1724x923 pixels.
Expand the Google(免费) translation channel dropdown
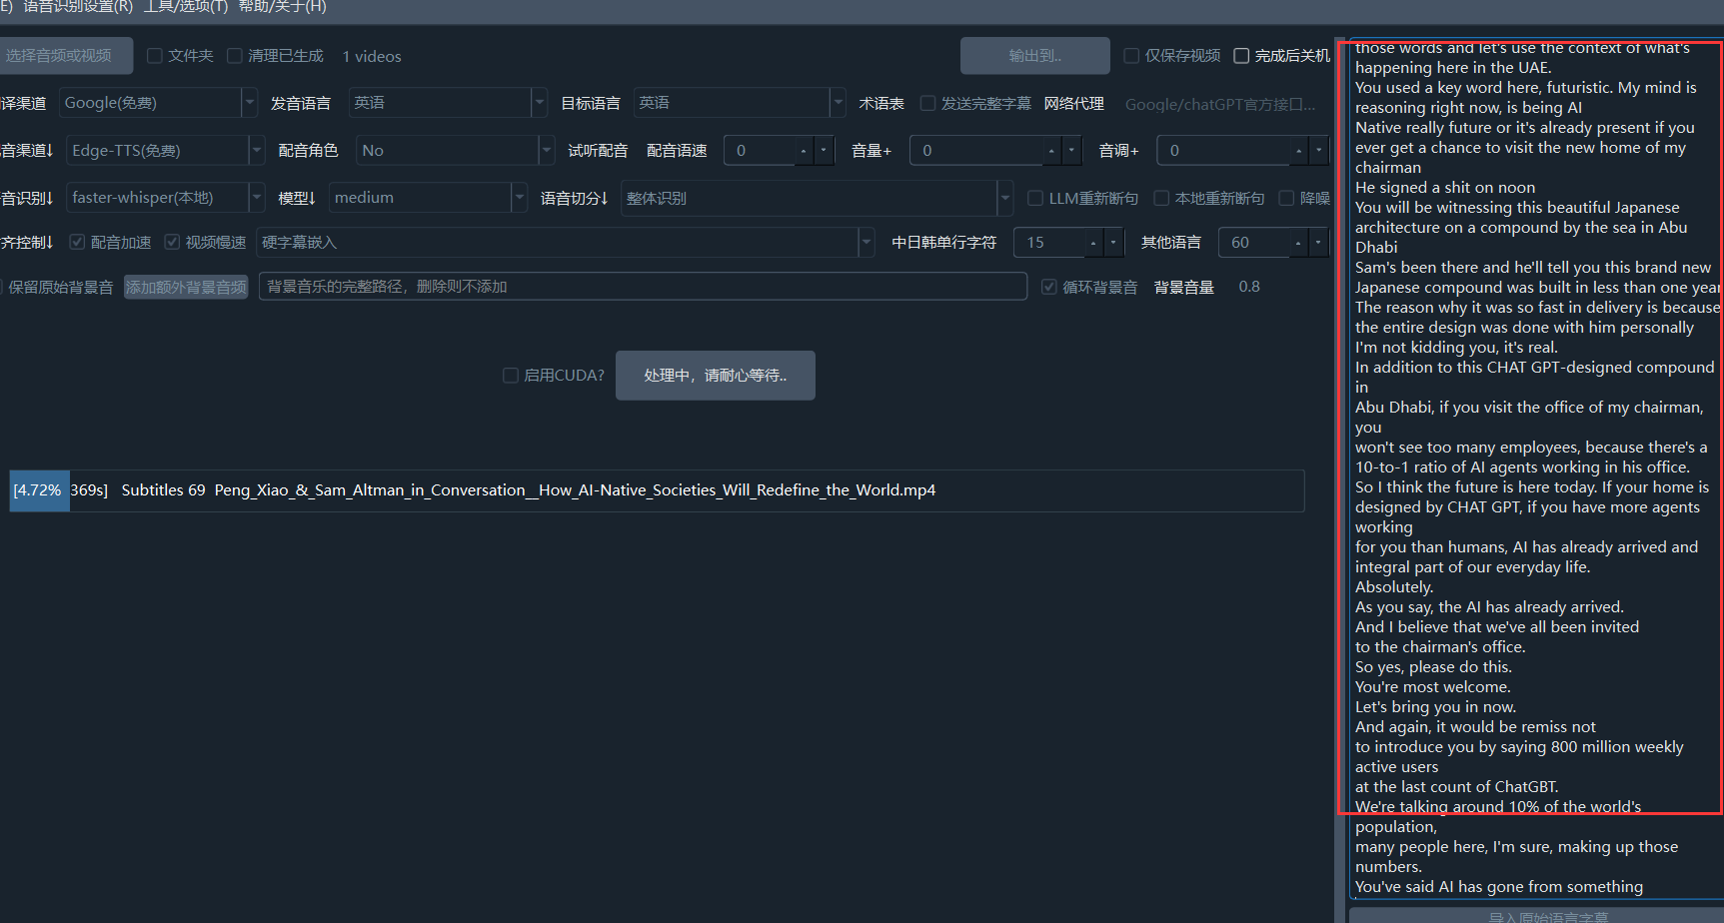[249, 103]
